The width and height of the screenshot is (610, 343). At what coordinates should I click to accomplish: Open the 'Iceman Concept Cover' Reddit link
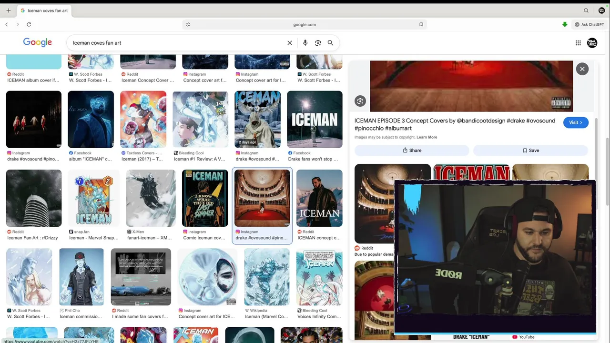(148, 80)
